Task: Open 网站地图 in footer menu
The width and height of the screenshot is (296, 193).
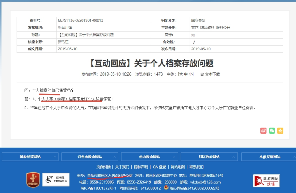Action: tap(178, 167)
